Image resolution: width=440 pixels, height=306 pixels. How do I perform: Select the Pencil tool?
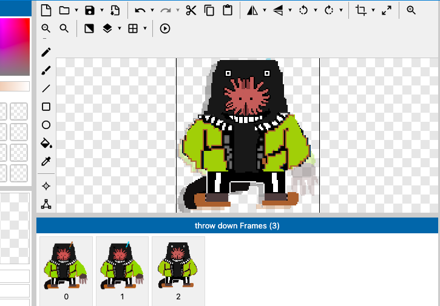coord(46,52)
